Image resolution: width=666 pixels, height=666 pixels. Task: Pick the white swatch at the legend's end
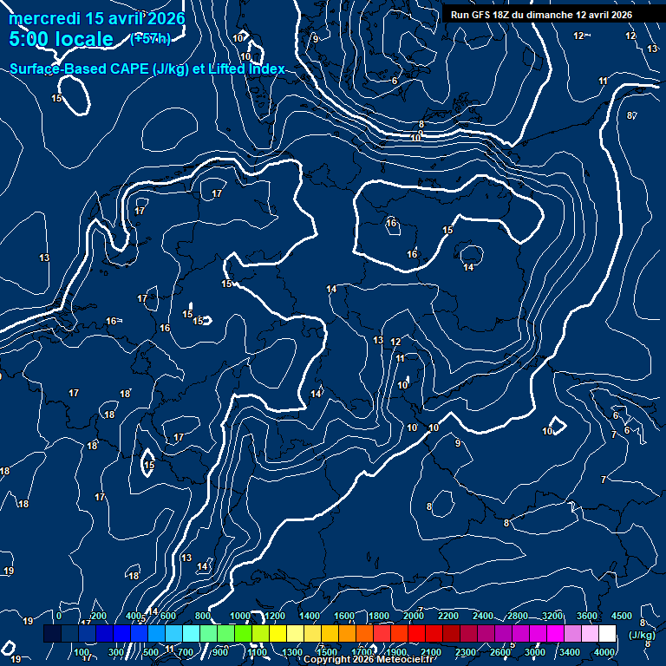(607, 633)
